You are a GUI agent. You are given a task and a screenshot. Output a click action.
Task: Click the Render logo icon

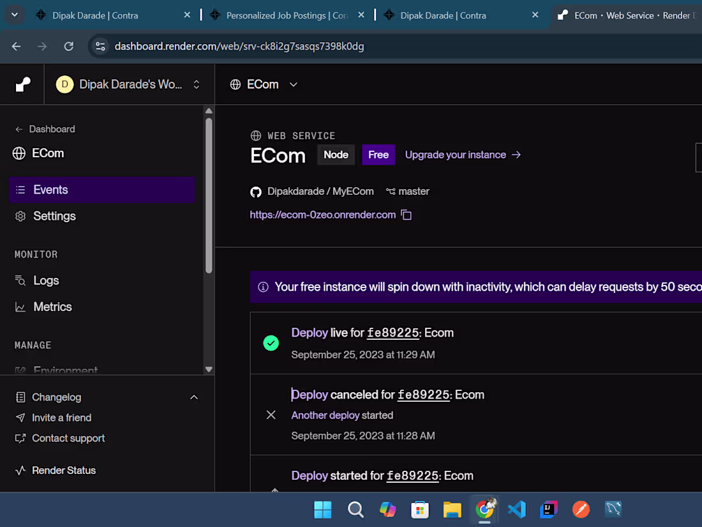[x=23, y=84]
